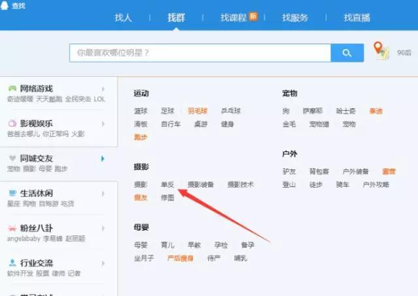
Task: Click the orange 泰迪 link
Action: click(x=376, y=111)
